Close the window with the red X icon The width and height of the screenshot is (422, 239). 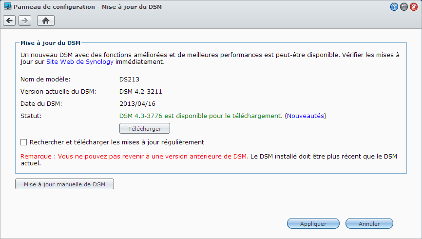point(414,7)
